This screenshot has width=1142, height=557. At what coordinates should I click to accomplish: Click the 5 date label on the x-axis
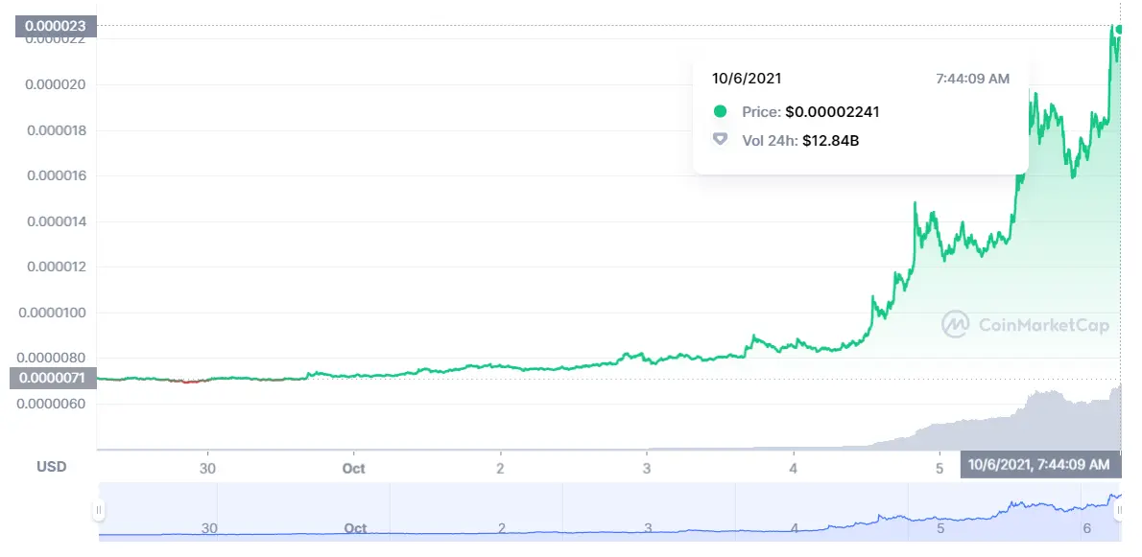938,469
